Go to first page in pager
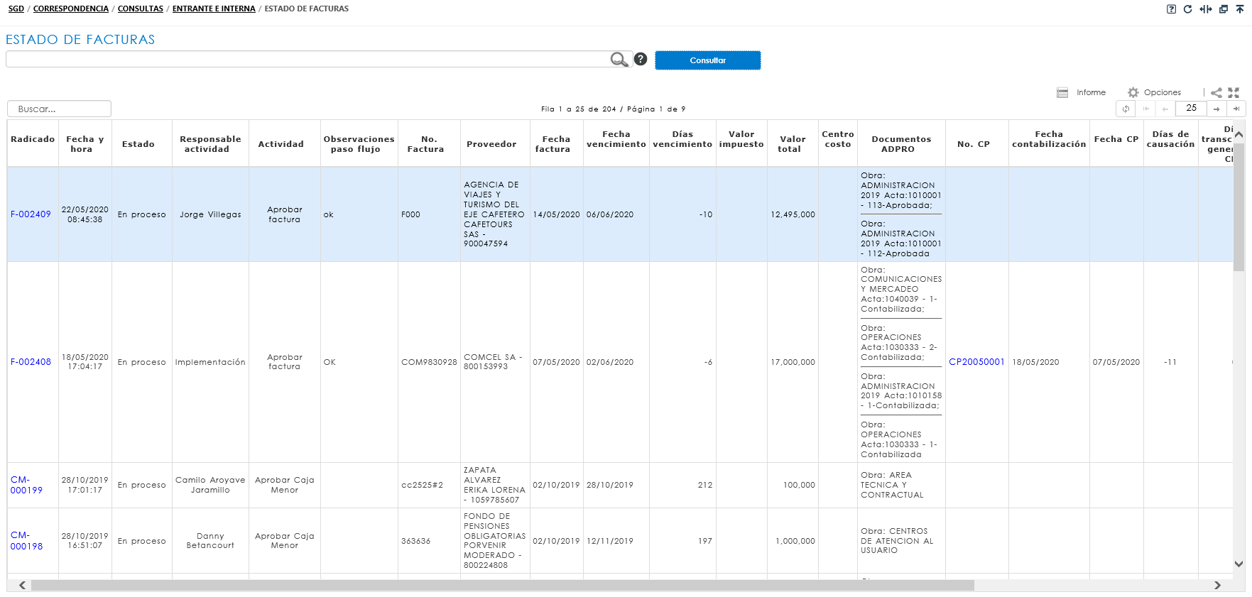This screenshot has width=1252, height=597. (1145, 109)
